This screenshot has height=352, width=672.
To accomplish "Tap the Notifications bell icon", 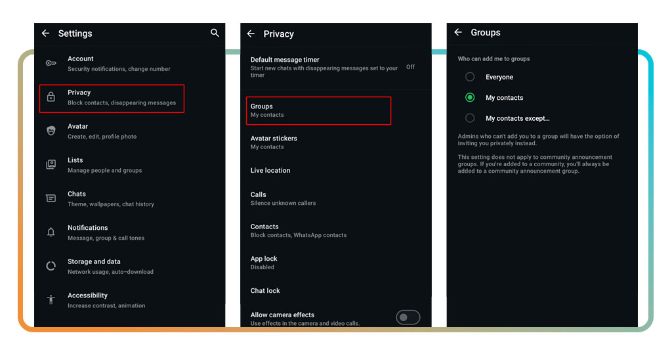I will (51, 232).
